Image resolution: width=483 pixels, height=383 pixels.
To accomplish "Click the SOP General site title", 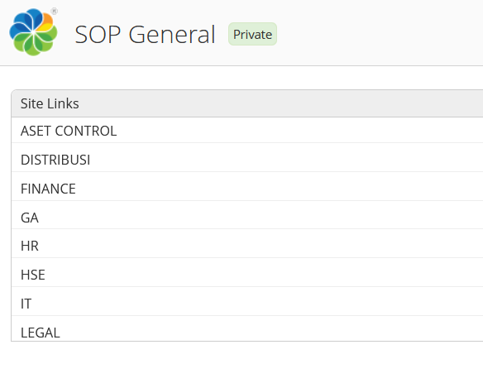I will [145, 35].
